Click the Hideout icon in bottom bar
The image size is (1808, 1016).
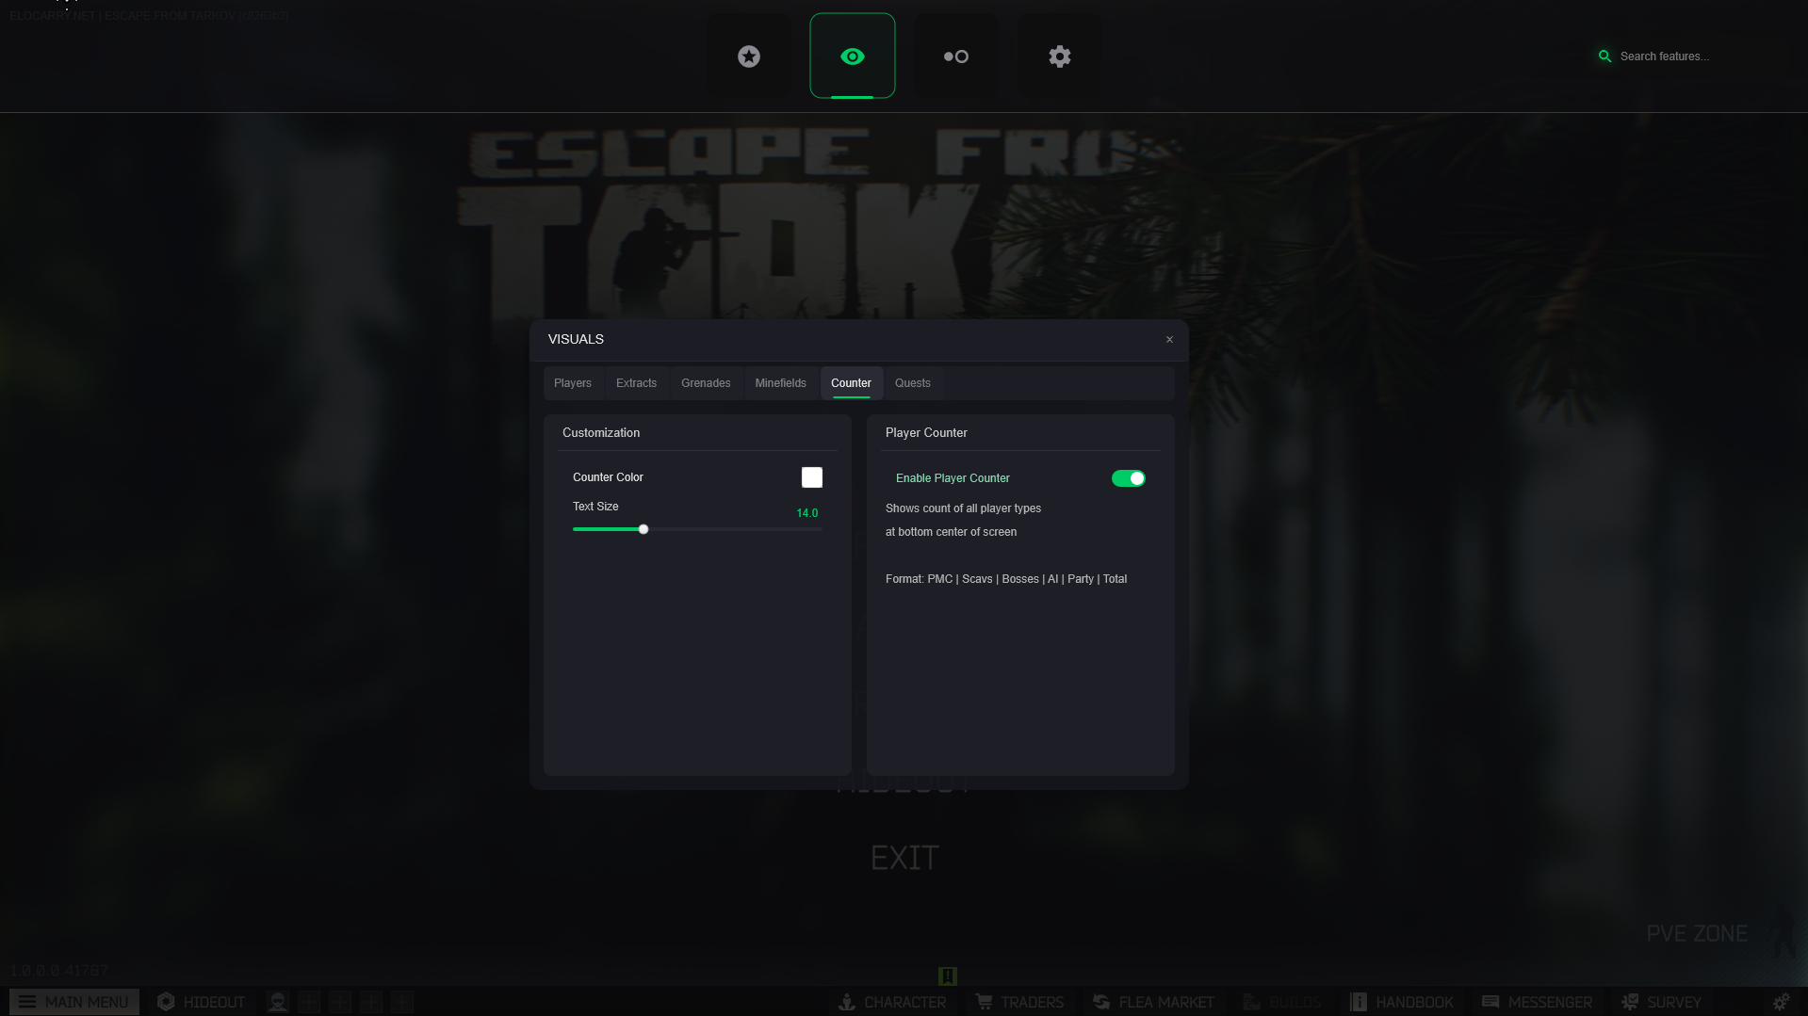click(x=167, y=1002)
